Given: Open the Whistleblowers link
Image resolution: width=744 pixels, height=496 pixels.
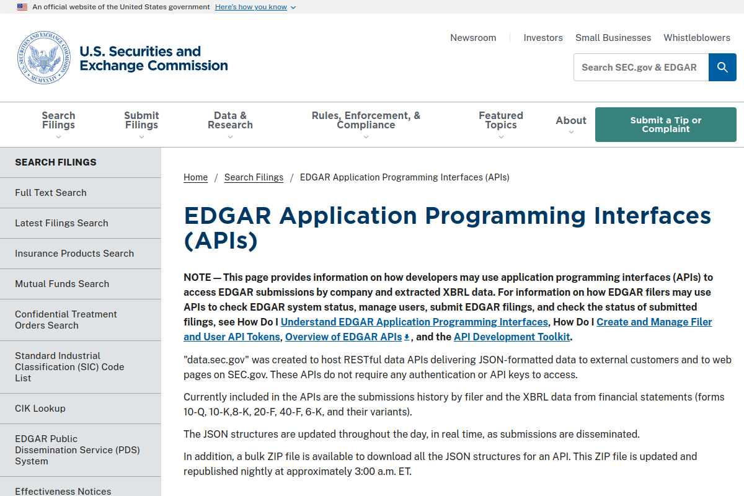Looking at the screenshot, I should (x=697, y=38).
